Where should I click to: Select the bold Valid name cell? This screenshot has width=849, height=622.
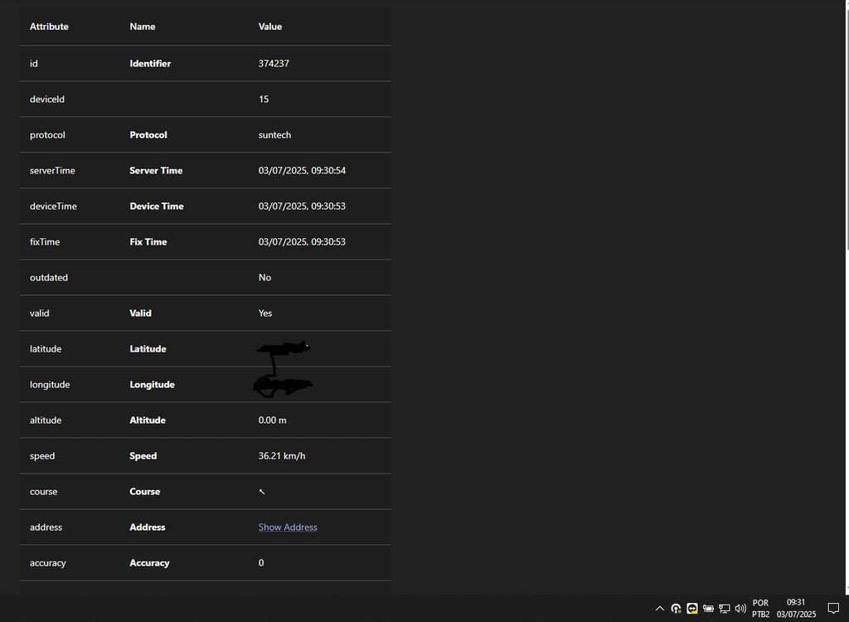140,313
